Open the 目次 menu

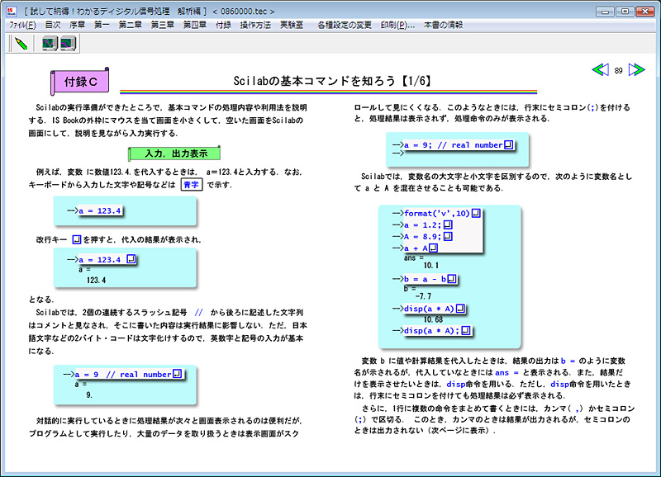pos(53,25)
